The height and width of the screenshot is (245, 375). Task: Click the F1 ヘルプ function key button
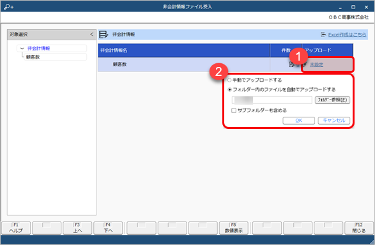point(16,228)
